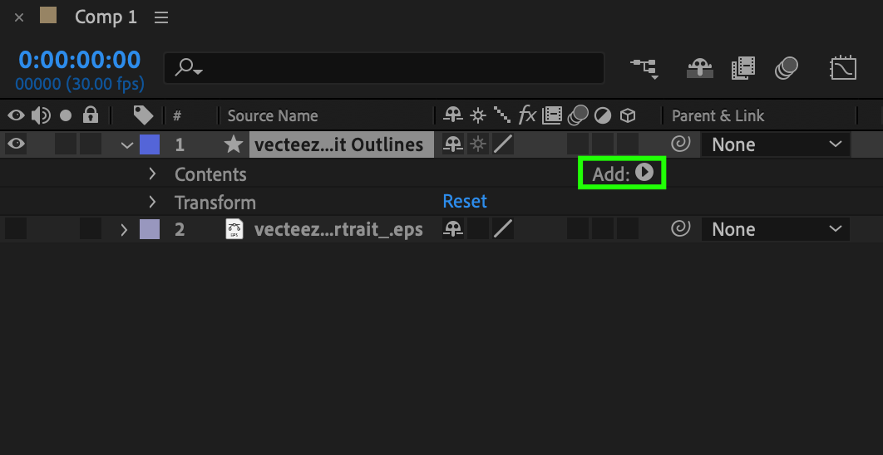Expand the Contents group
The image size is (883, 455).
click(151, 174)
